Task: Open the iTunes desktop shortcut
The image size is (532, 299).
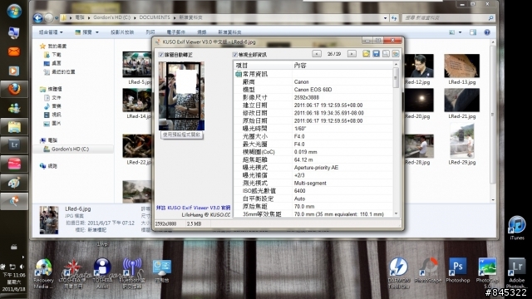Action: [x=517, y=228]
